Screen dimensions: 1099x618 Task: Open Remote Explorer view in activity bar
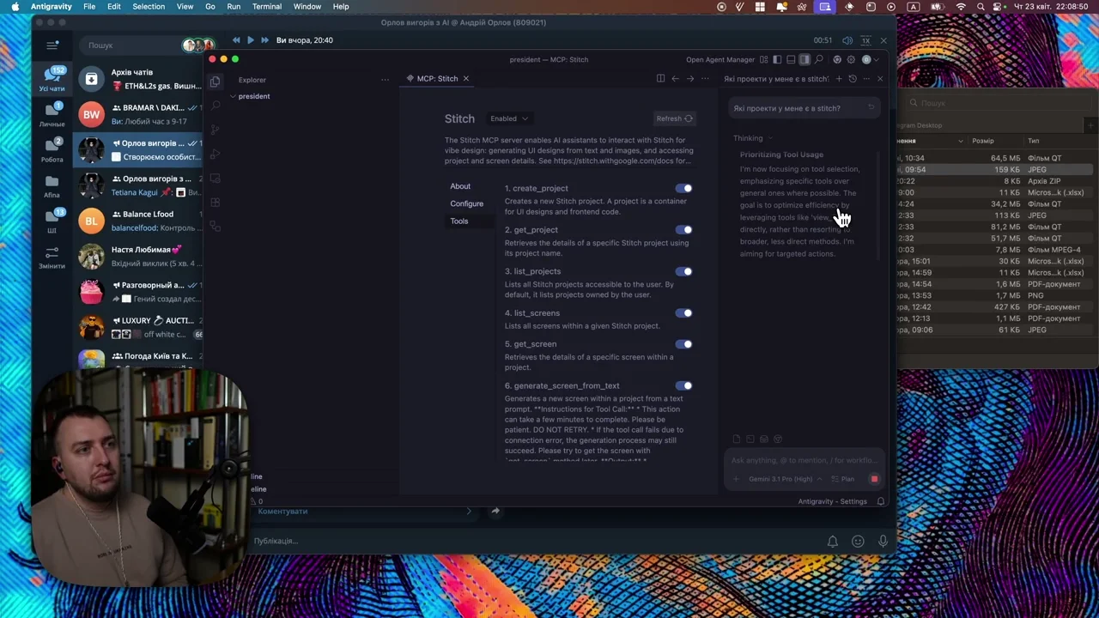coord(215,178)
